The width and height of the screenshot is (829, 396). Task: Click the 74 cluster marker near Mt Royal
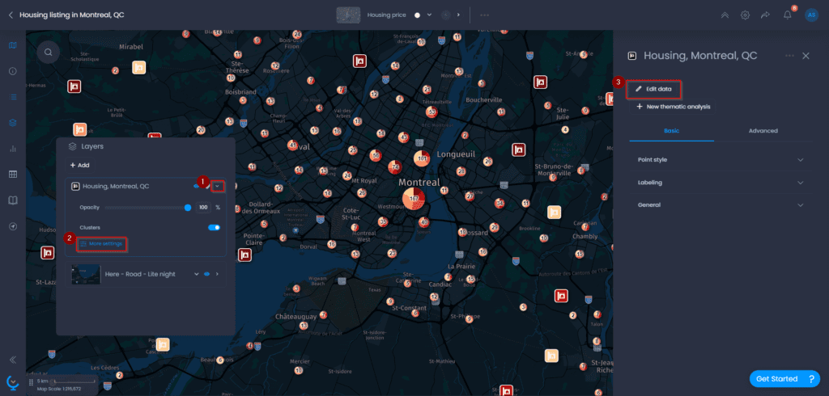(x=395, y=167)
